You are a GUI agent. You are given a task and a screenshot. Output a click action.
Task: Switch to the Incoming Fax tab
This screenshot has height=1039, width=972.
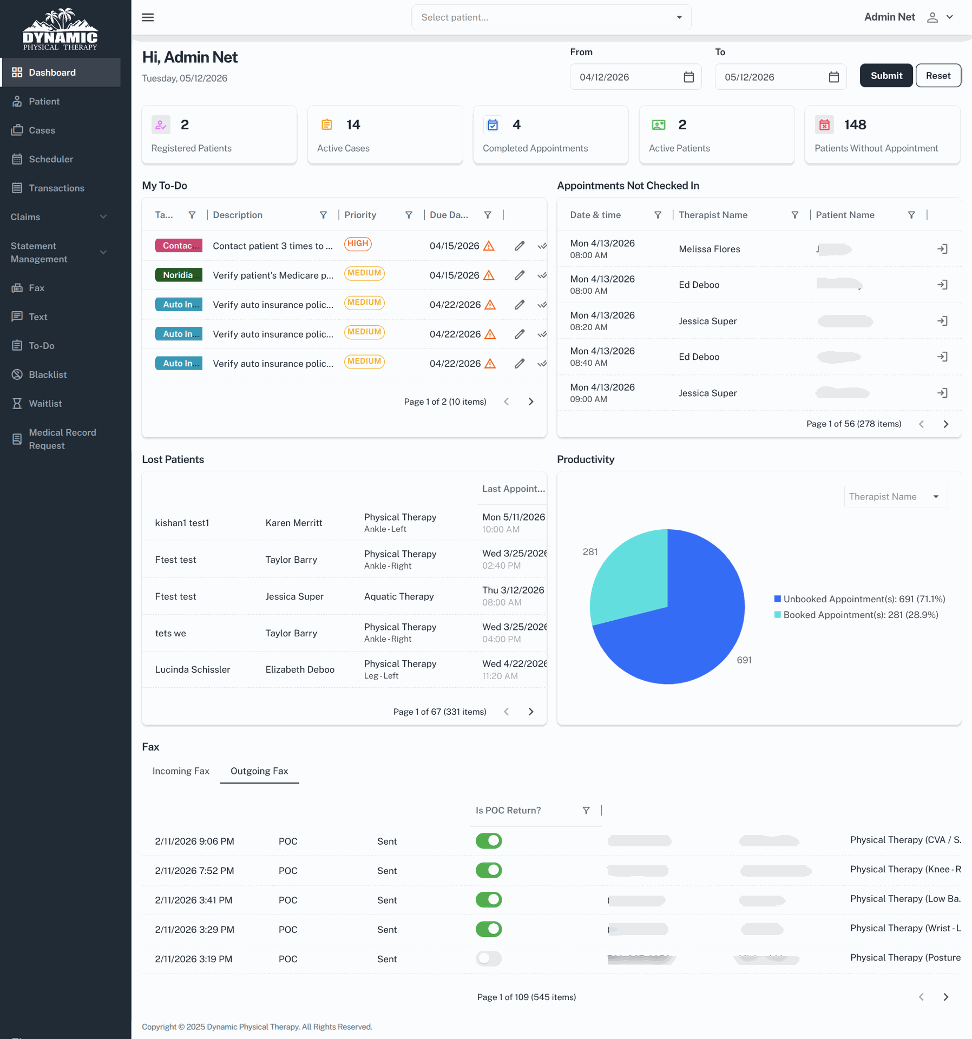tap(181, 771)
